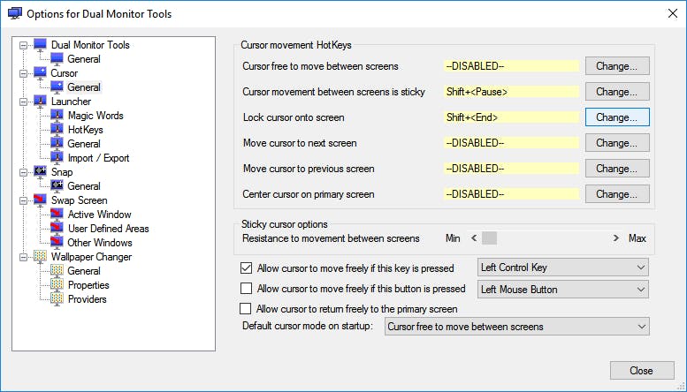Screen dimensions: 687x392
Task: Open the Wallpaper Changer Properties page
Action: click(88, 284)
